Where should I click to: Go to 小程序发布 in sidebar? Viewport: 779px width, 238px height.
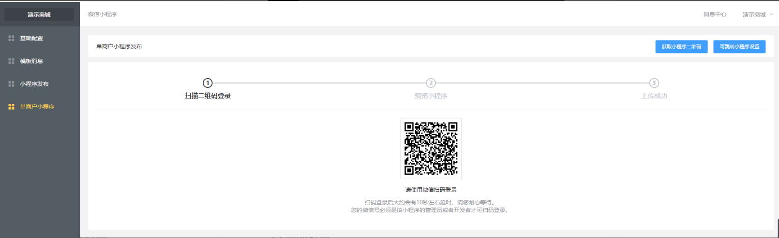coord(40,84)
